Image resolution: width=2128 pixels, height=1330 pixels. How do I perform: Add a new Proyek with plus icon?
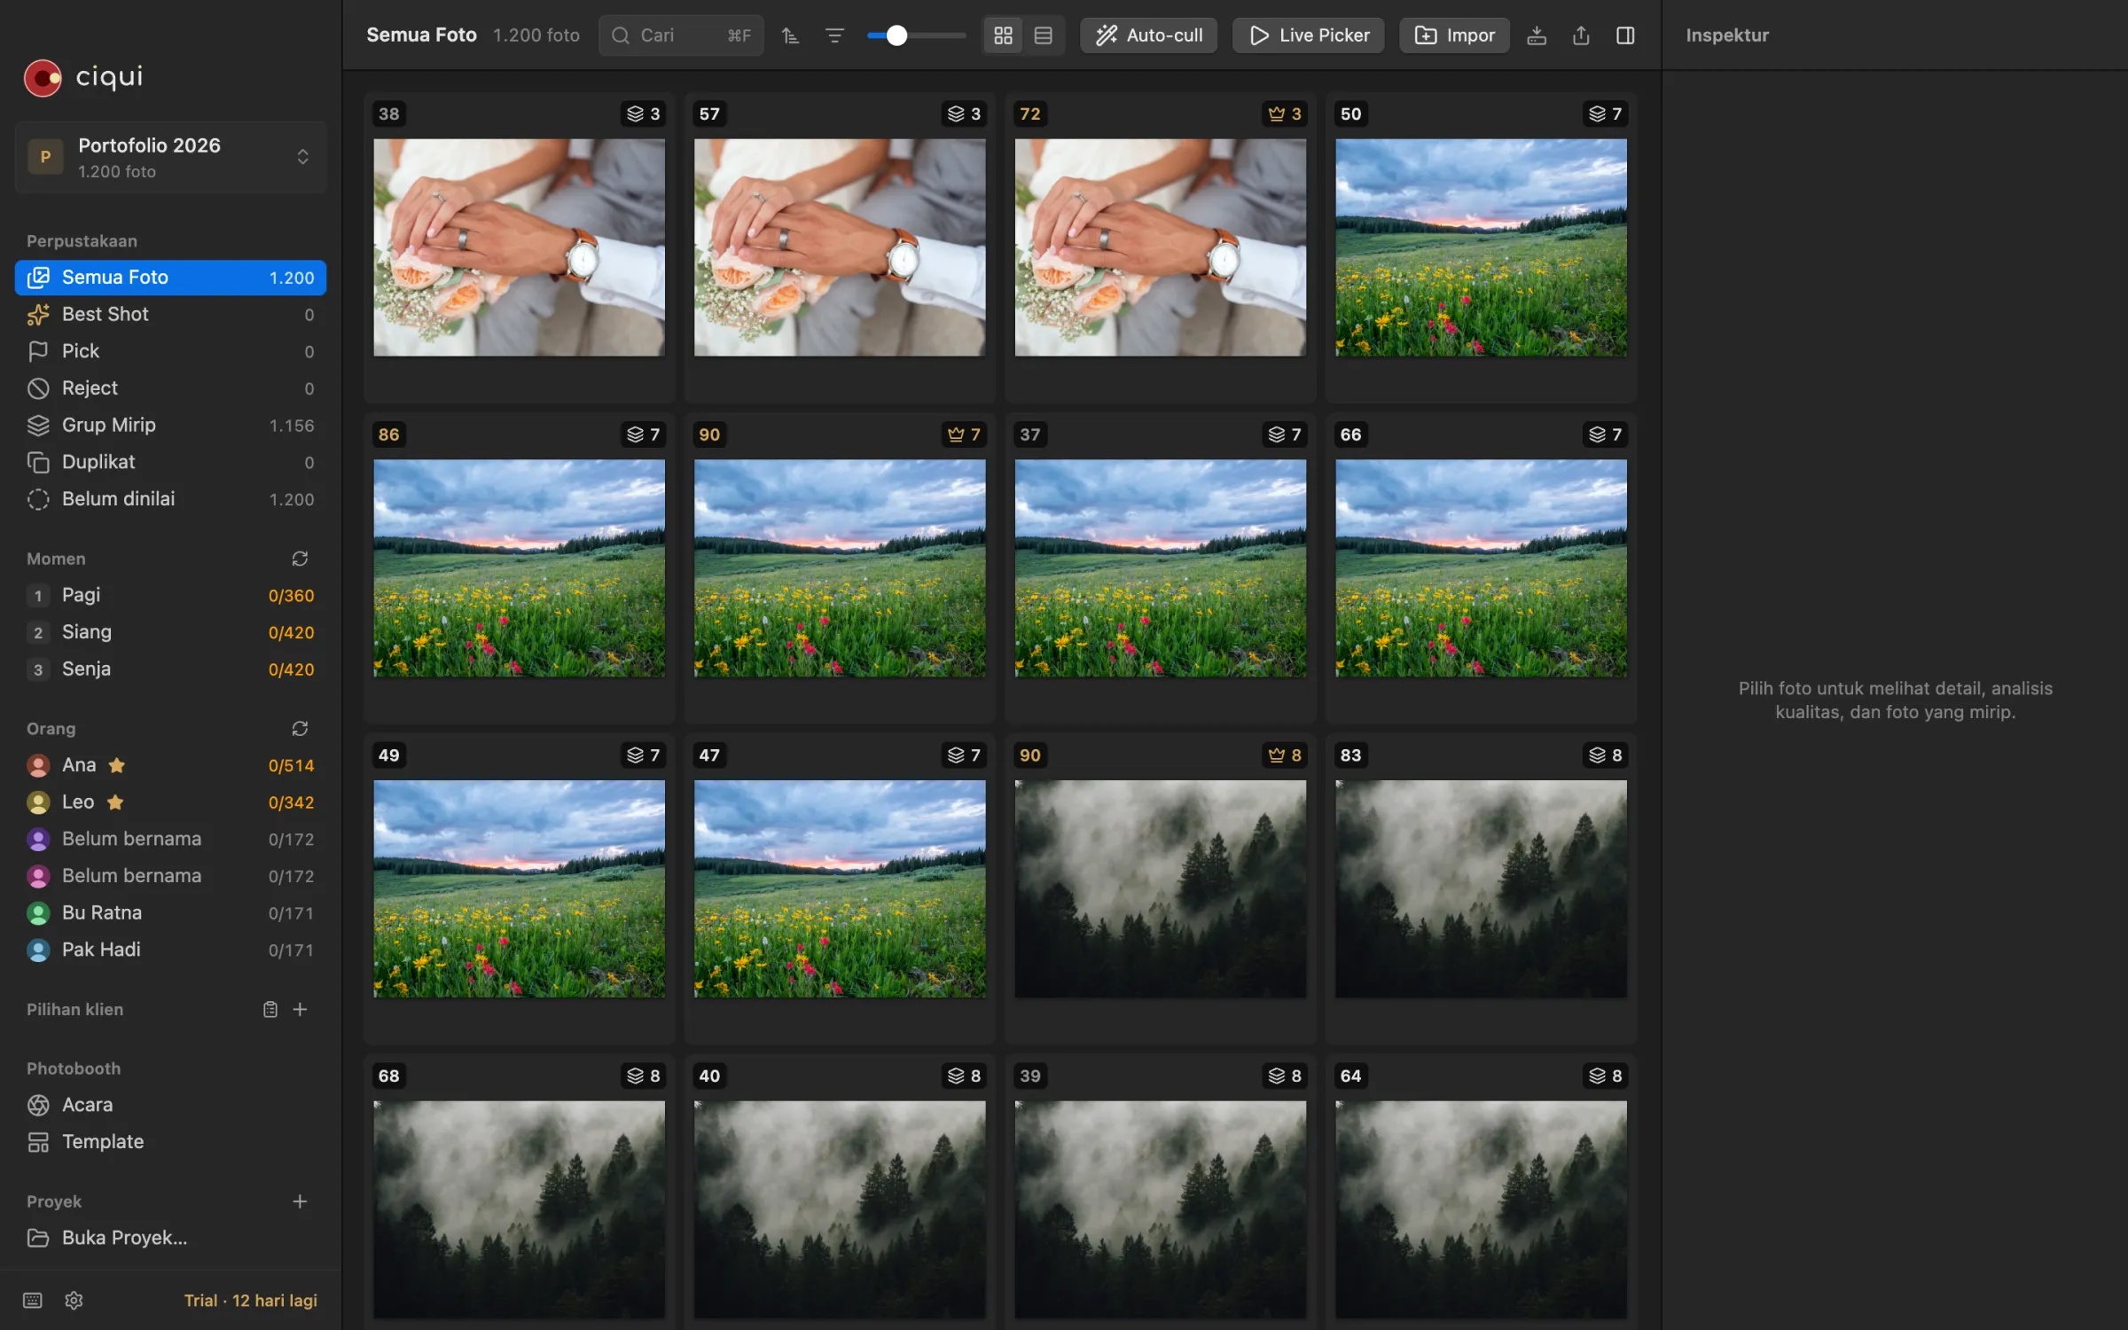tap(300, 1201)
